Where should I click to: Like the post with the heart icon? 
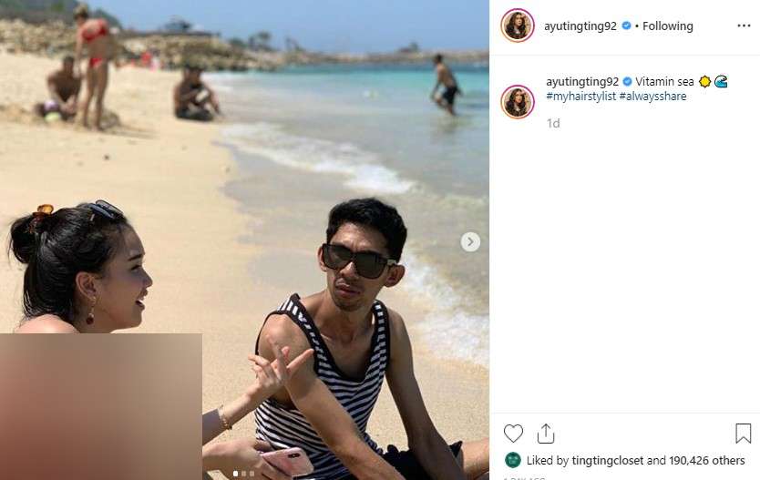pos(513,434)
